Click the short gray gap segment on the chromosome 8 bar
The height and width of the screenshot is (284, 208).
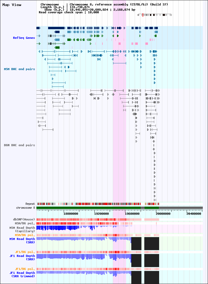pos(142,208)
